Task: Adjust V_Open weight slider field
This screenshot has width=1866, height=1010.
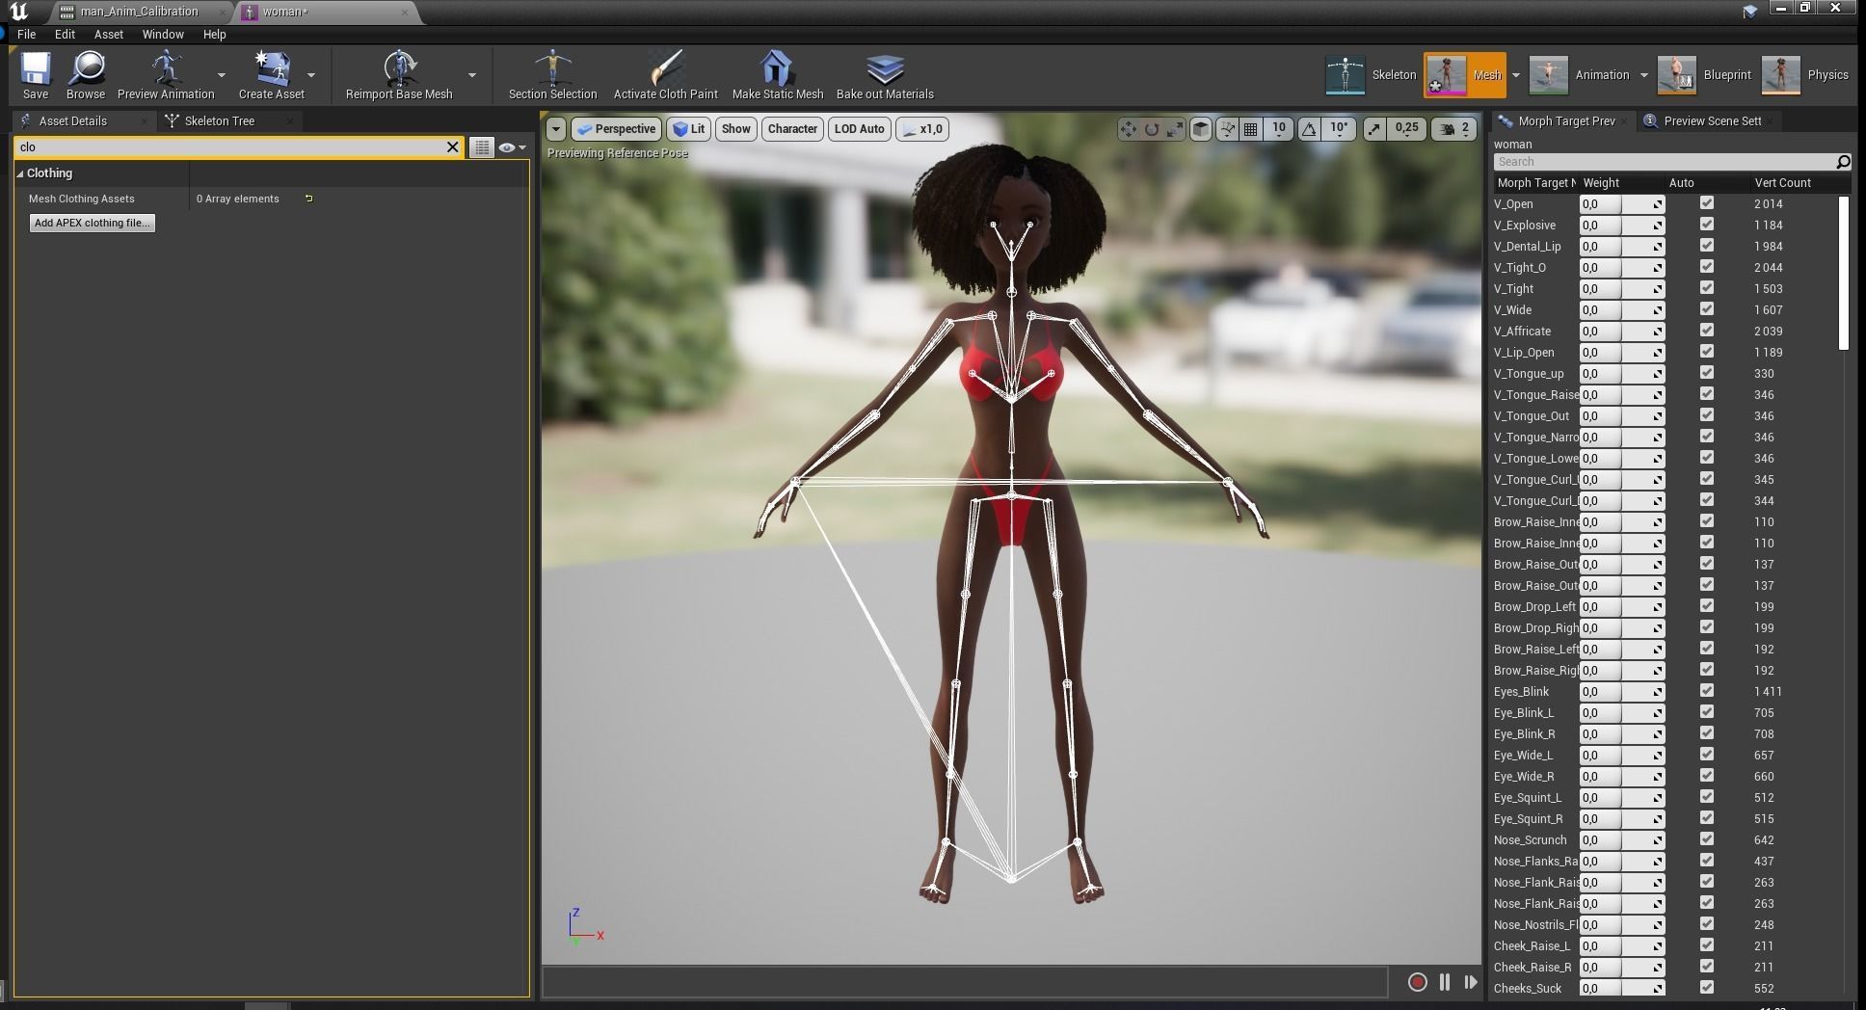Action: click(x=1621, y=204)
